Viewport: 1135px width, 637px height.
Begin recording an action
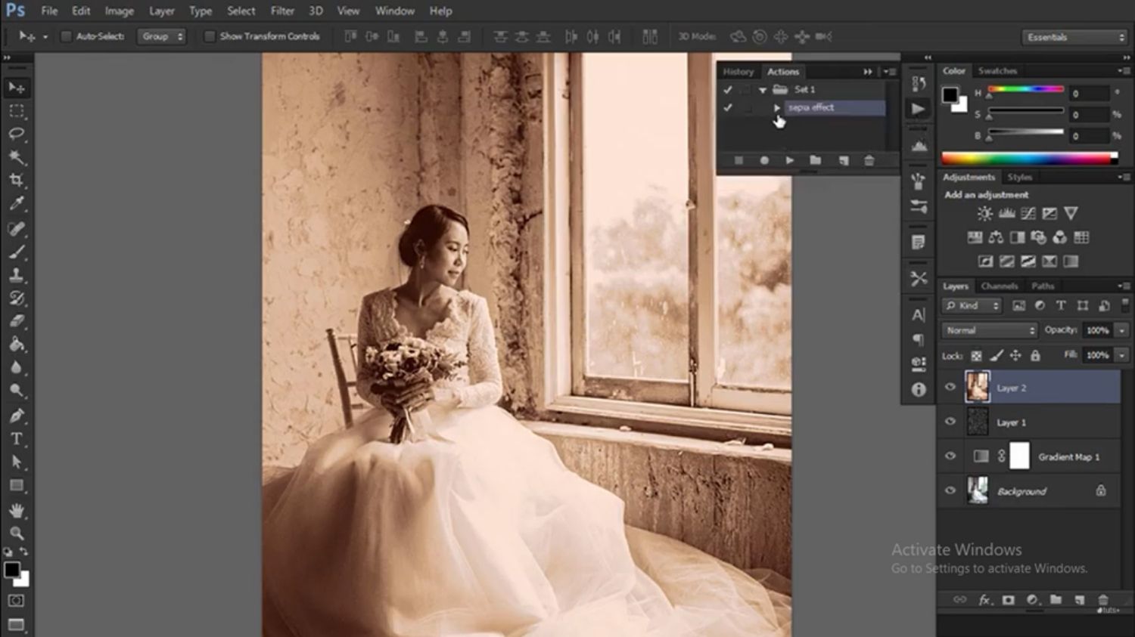(x=764, y=160)
